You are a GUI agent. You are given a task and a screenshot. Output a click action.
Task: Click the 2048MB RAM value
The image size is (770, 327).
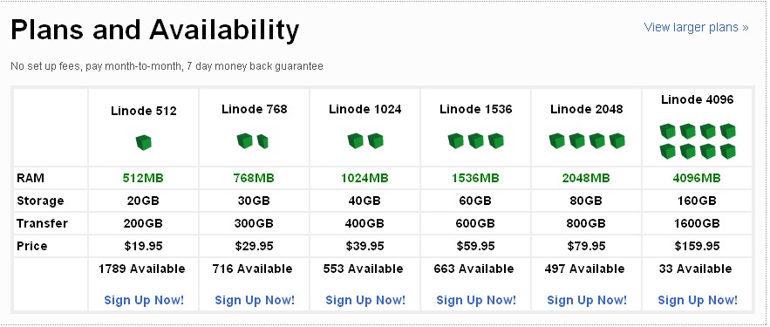click(x=587, y=178)
